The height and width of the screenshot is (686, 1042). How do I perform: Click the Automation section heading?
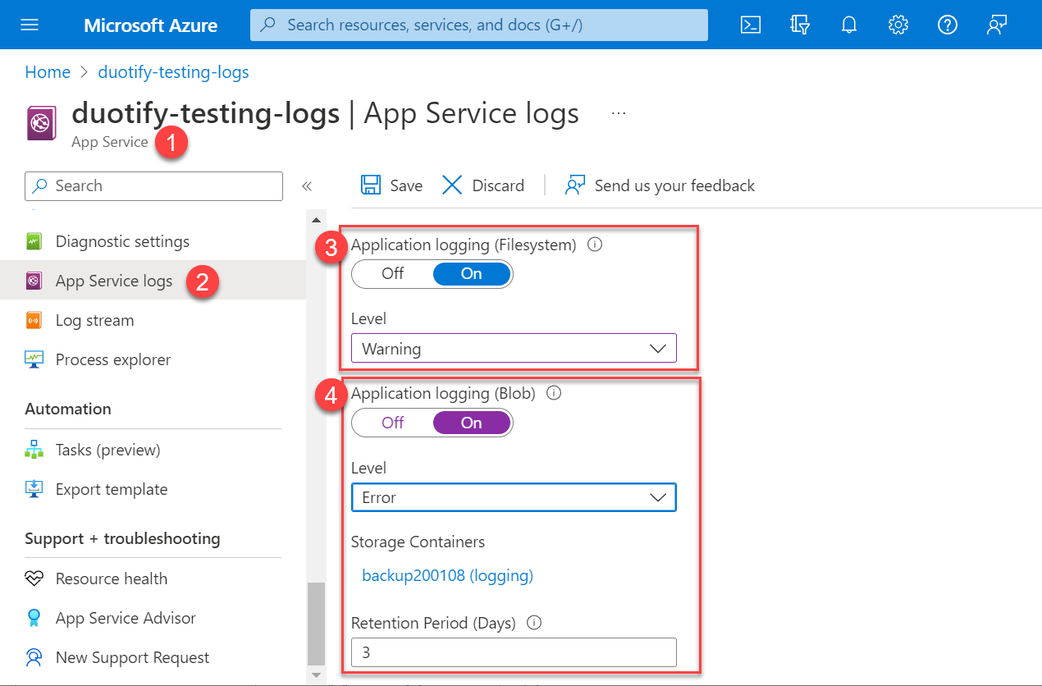point(68,409)
